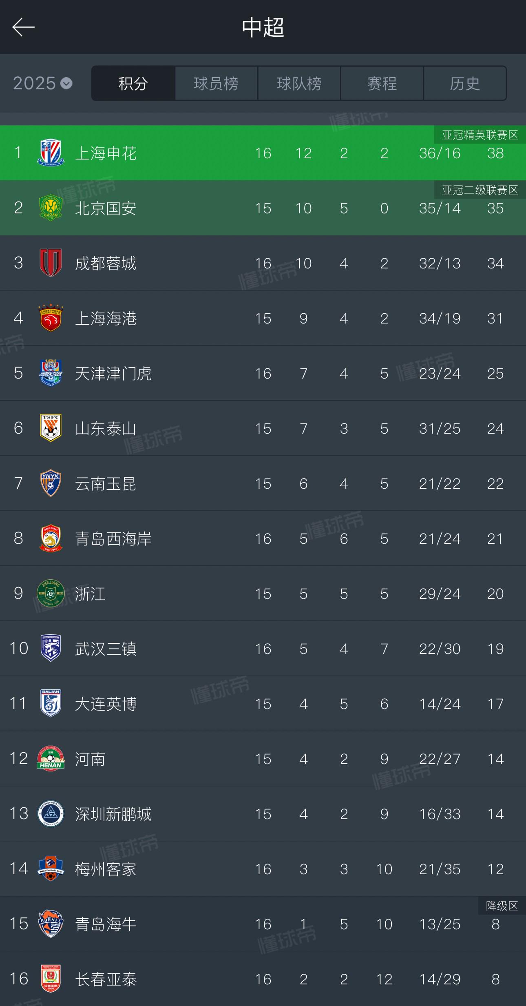This screenshot has width=526, height=1006.
Task: Tap the 河南 team logo
Action: [x=51, y=759]
